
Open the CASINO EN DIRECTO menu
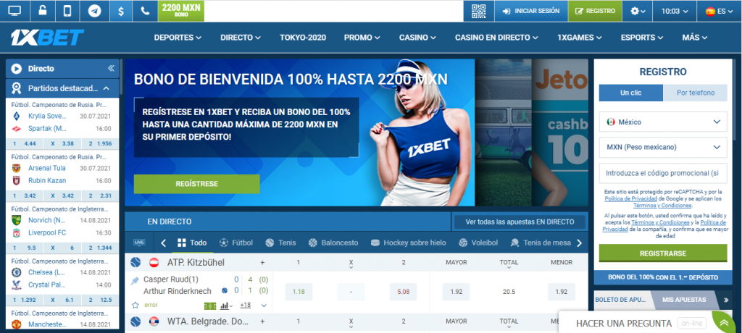[x=496, y=38]
